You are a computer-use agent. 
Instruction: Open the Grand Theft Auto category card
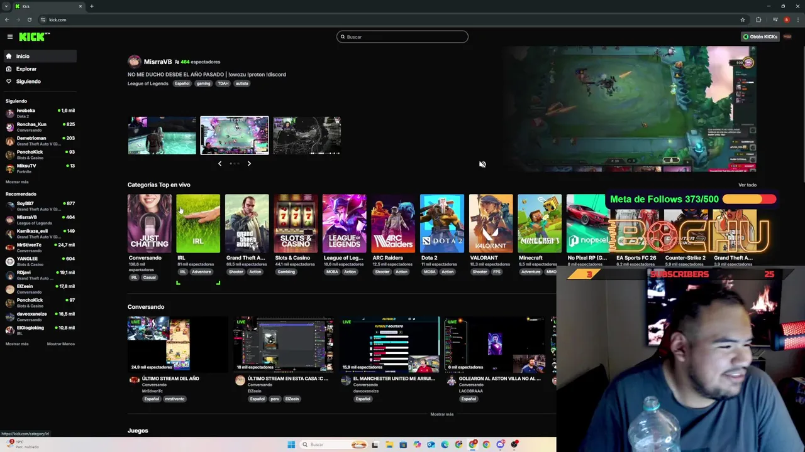click(x=247, y=223)
